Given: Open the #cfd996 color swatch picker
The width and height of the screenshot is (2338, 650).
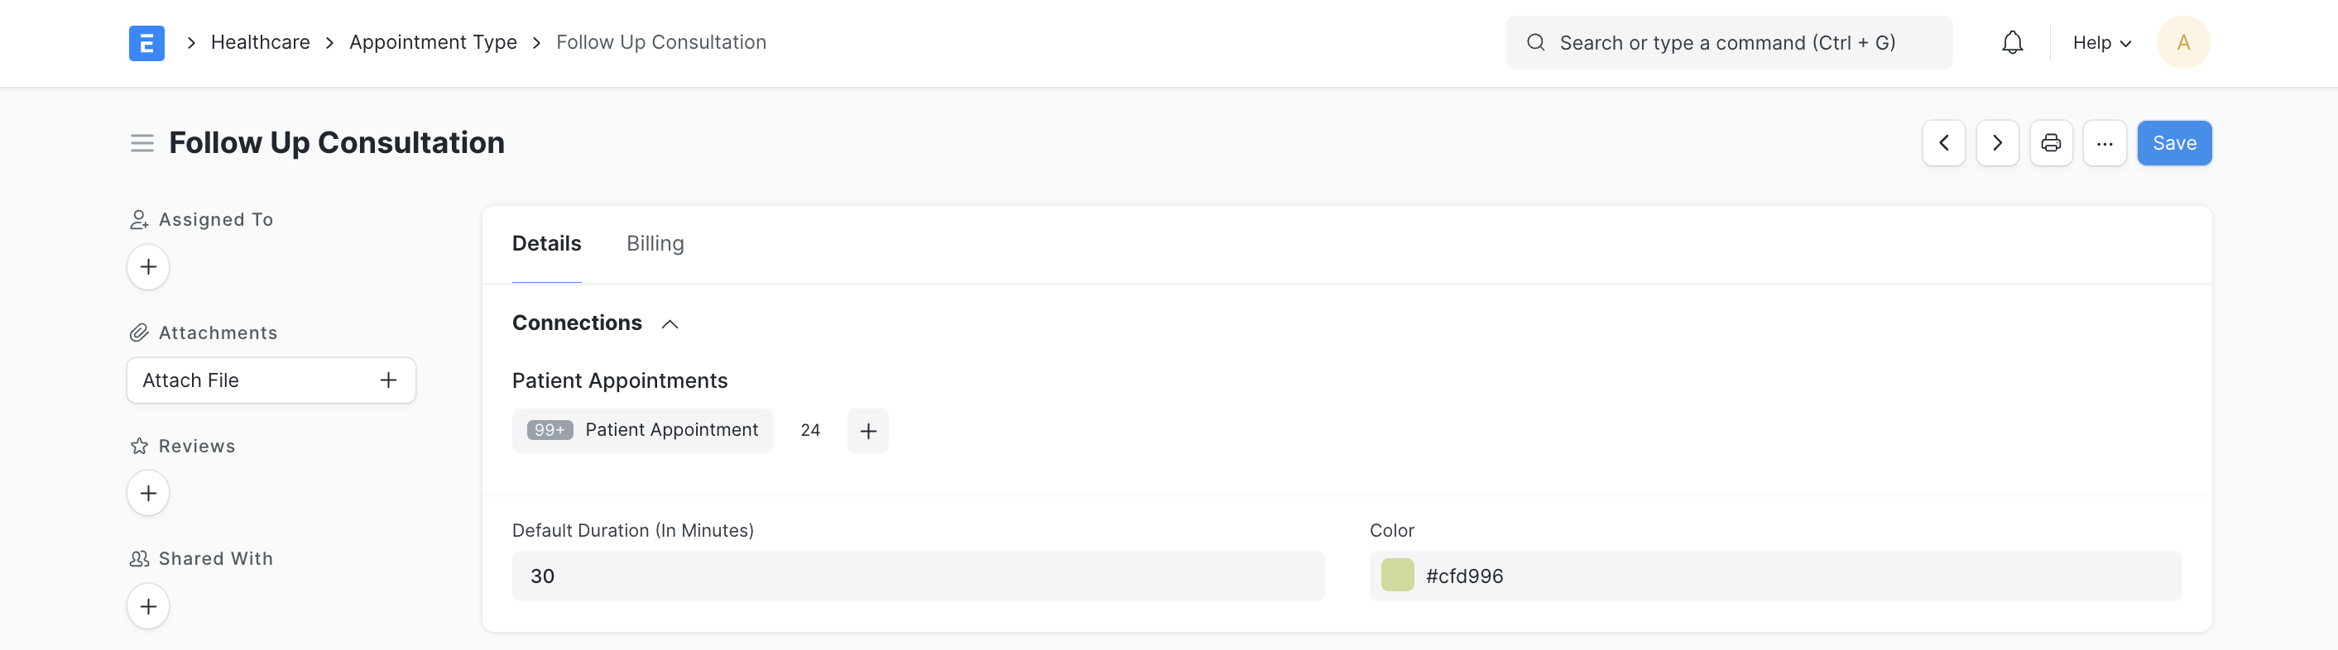Looking at the screenshot, I should point(1397,576).
